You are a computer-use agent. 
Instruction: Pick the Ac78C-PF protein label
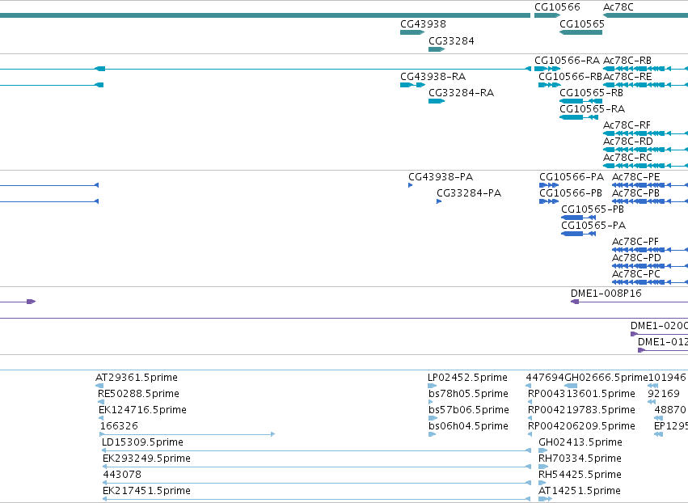[635, 243]
